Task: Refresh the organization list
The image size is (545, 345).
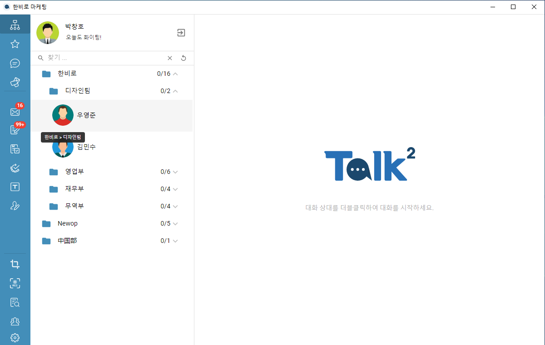Action: (183, 58)
